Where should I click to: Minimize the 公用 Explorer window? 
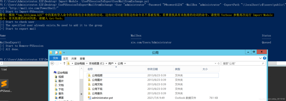248,52
